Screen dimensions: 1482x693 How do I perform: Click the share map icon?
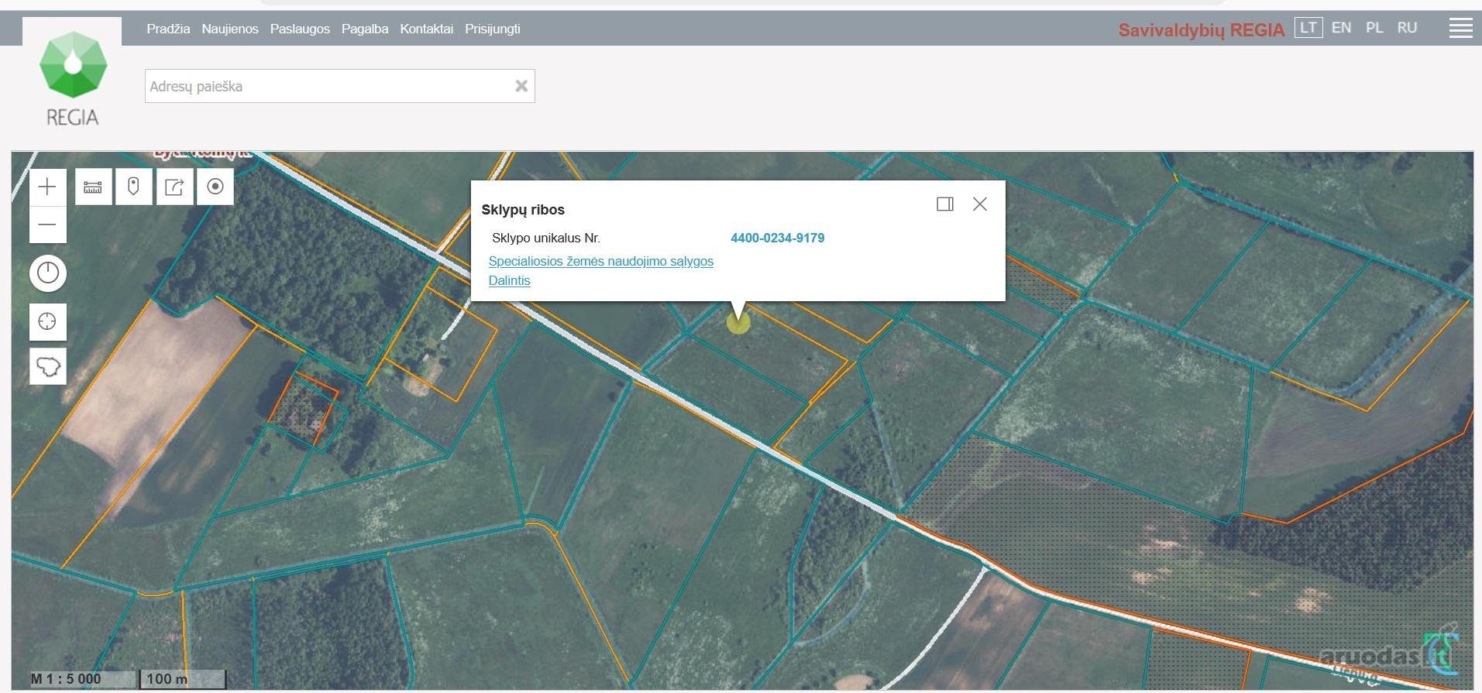pyautogui.click(x=174, y=187)
